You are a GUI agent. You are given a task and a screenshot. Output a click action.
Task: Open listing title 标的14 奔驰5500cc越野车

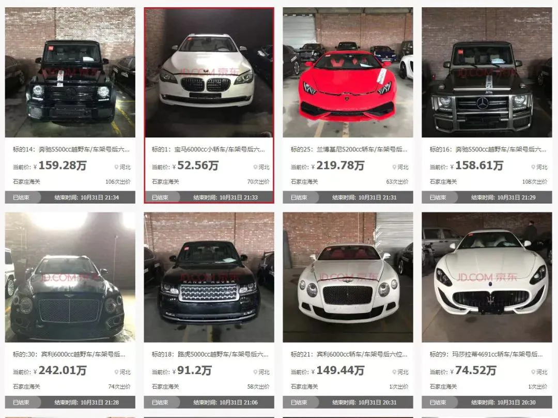pyautogui.click(x=71, y=149)
